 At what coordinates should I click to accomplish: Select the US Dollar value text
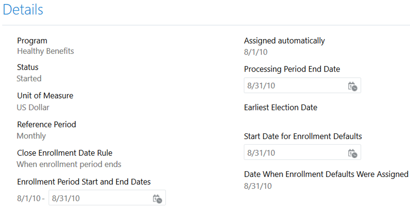pos(33,107)
